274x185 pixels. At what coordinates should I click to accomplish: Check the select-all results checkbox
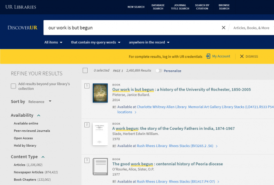pyautogui.click(x=85, y=70)
